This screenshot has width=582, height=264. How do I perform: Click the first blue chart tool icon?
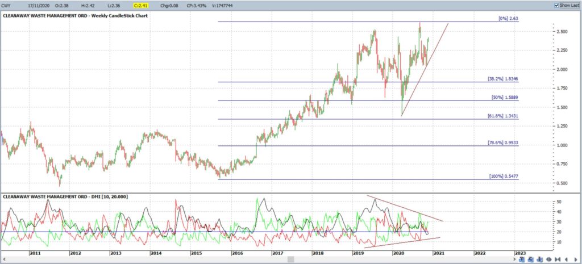click(x=522, y=259)
